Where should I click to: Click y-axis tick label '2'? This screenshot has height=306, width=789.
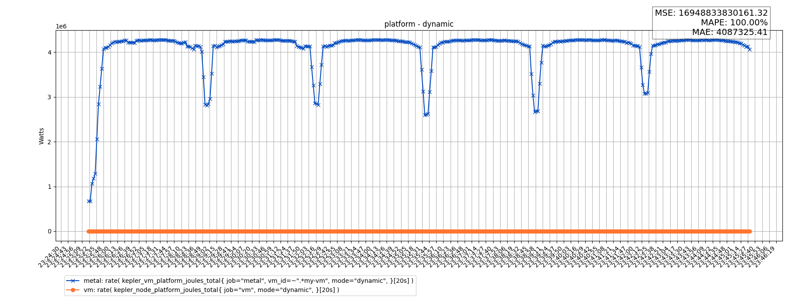coord(50,142)
